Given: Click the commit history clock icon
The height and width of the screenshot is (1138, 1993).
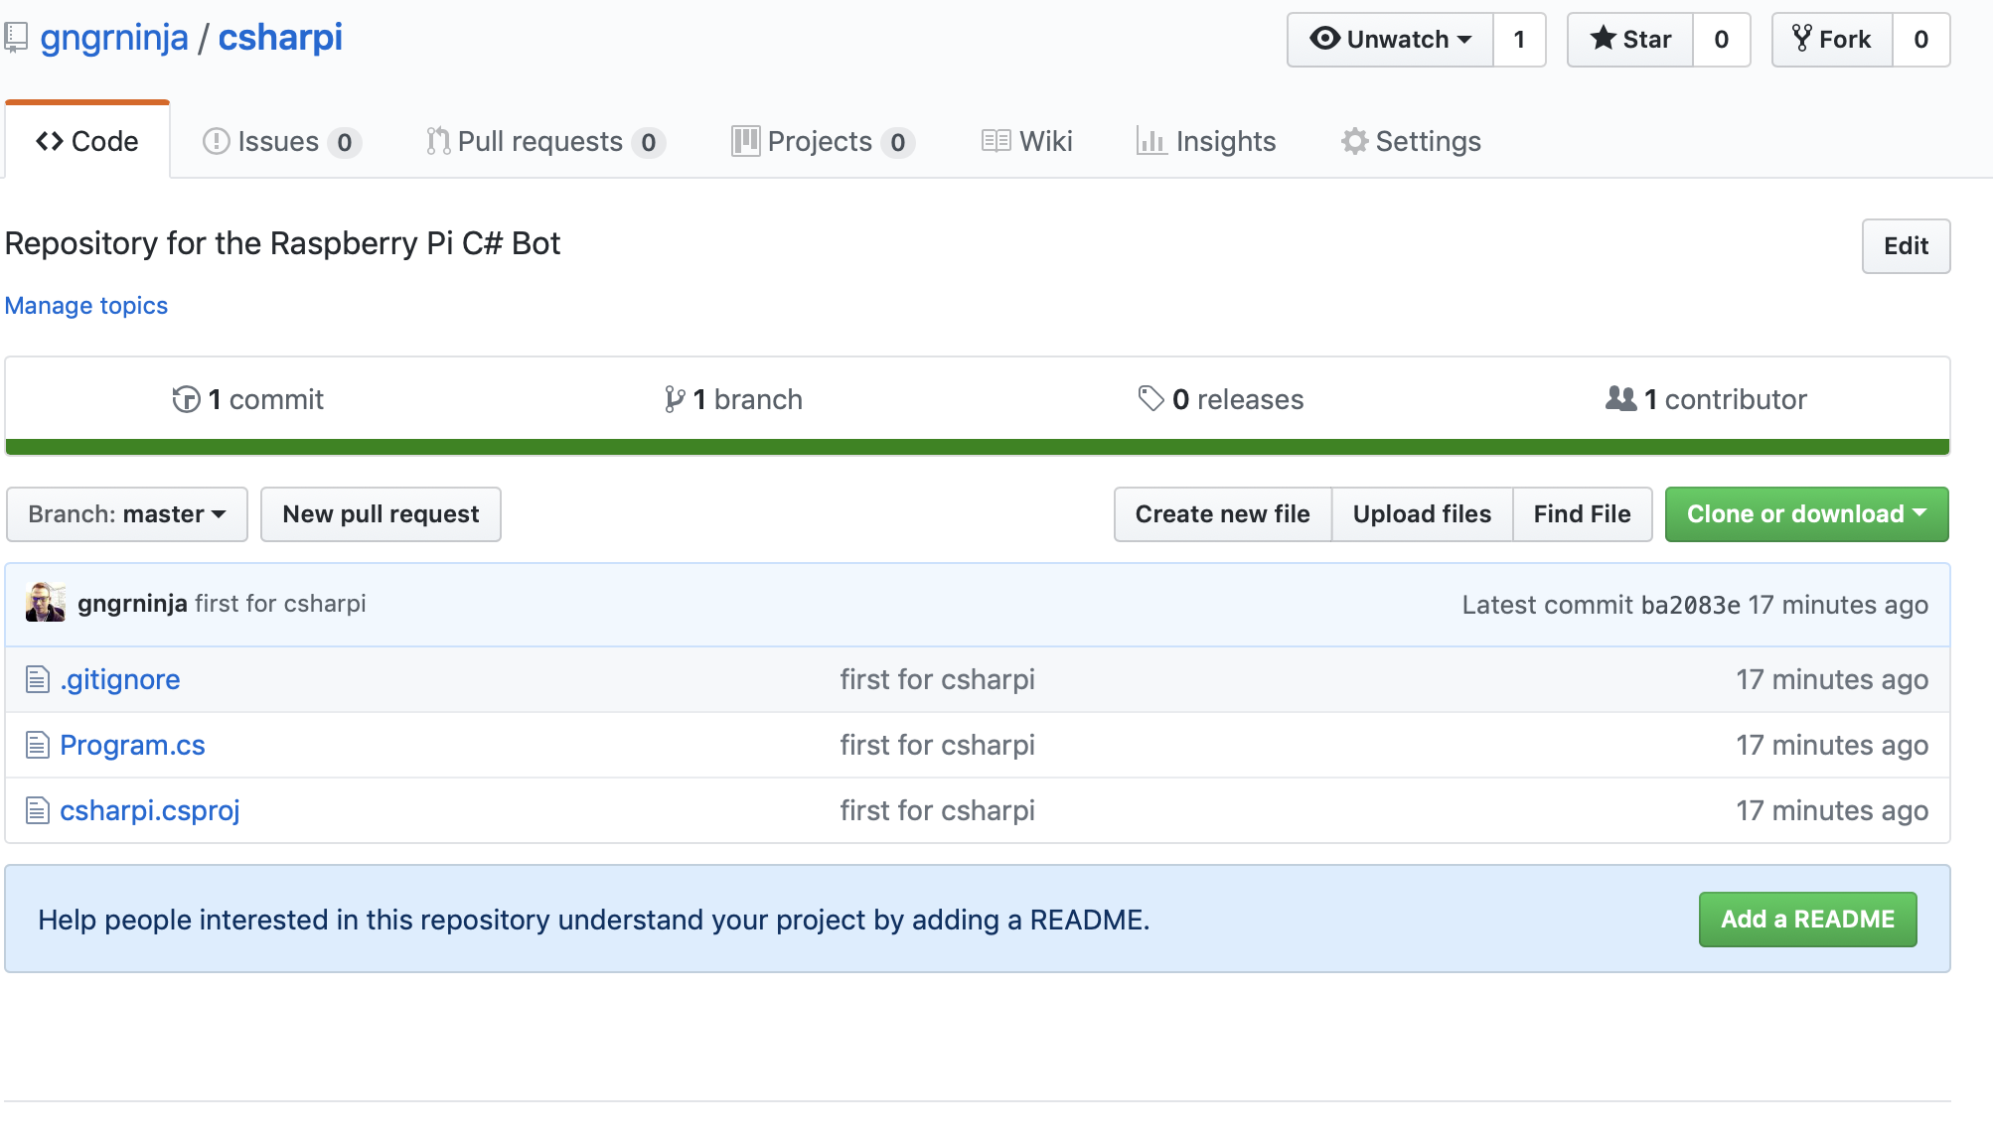Looking at the screenshot, I should click(186, 399).
